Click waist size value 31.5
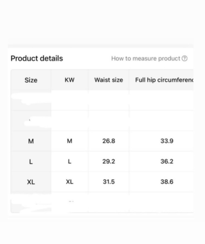205x244 pixels. [x=108, y=182]
